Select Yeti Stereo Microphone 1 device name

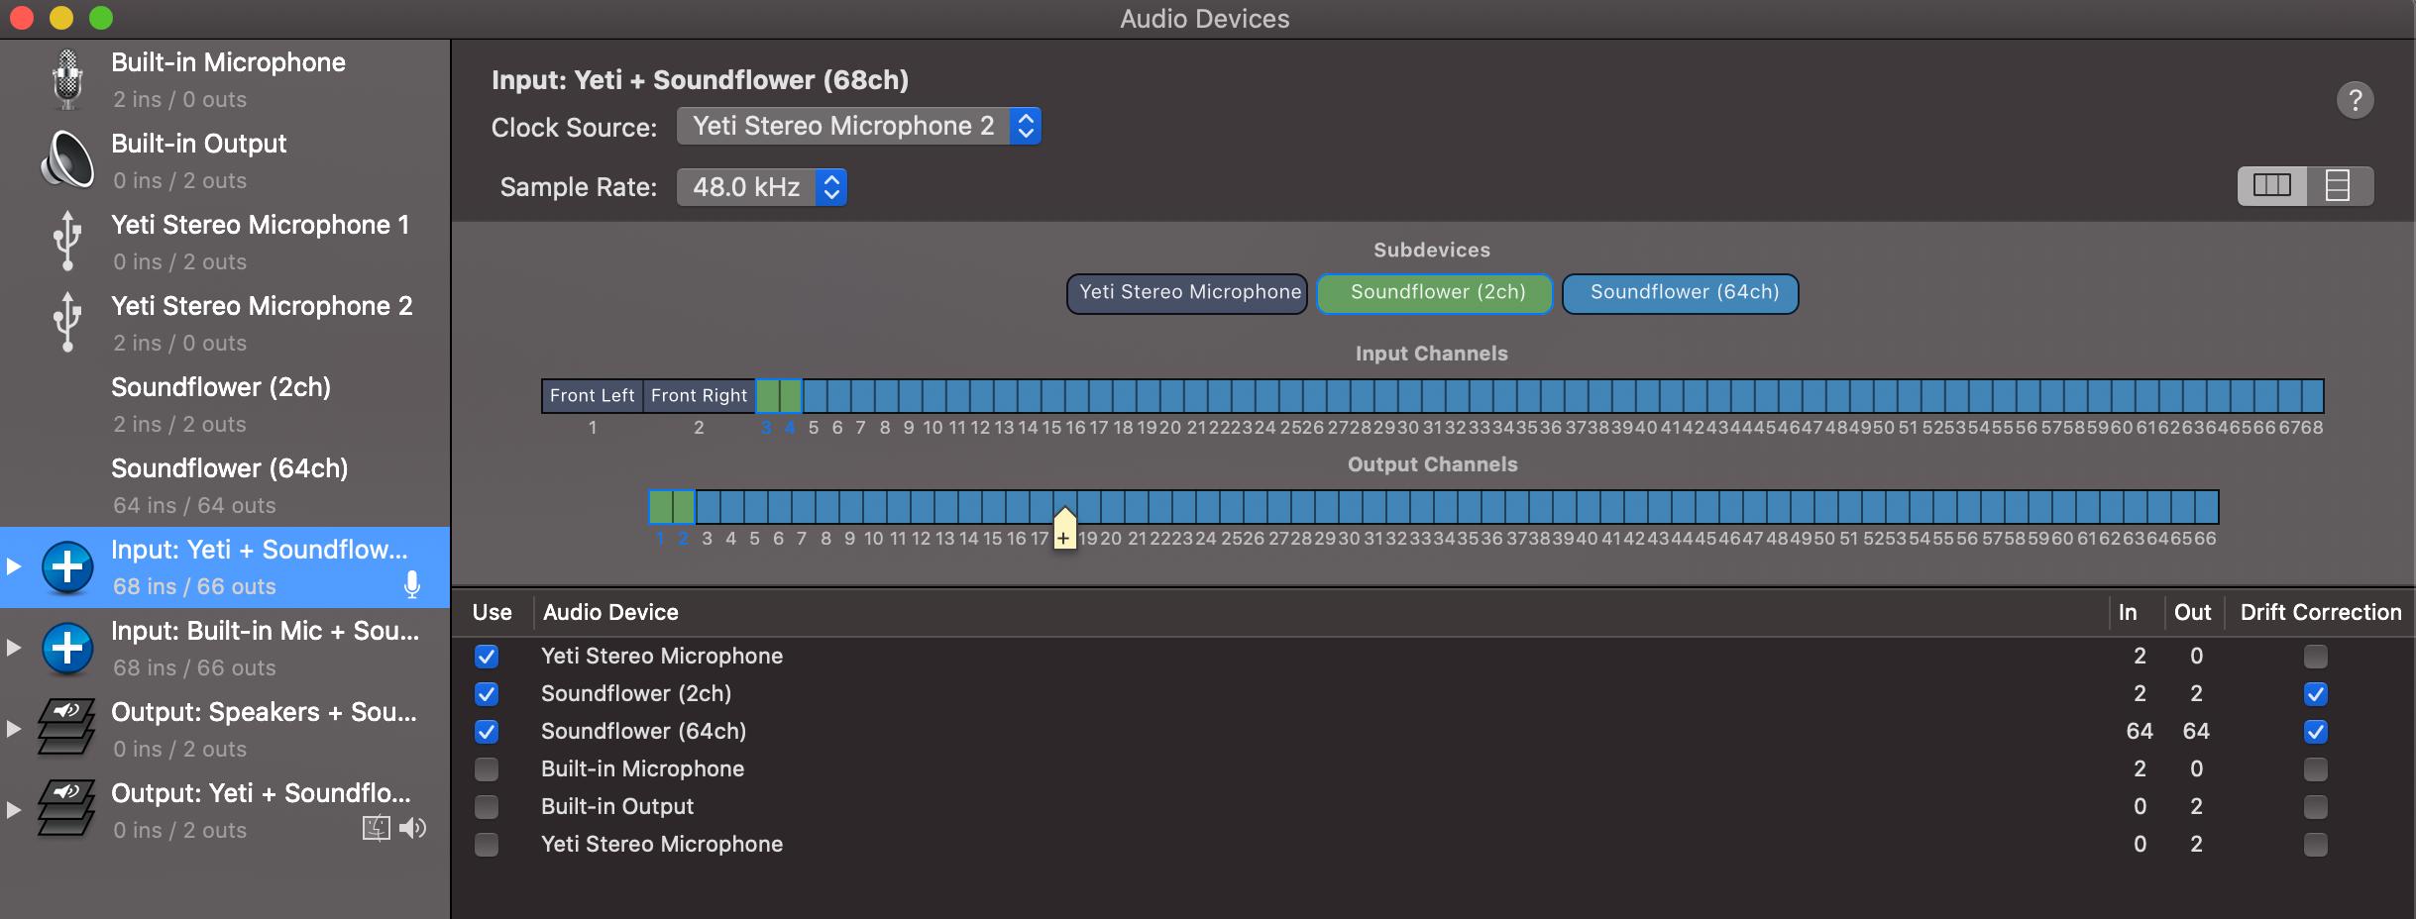coord(260,225)
